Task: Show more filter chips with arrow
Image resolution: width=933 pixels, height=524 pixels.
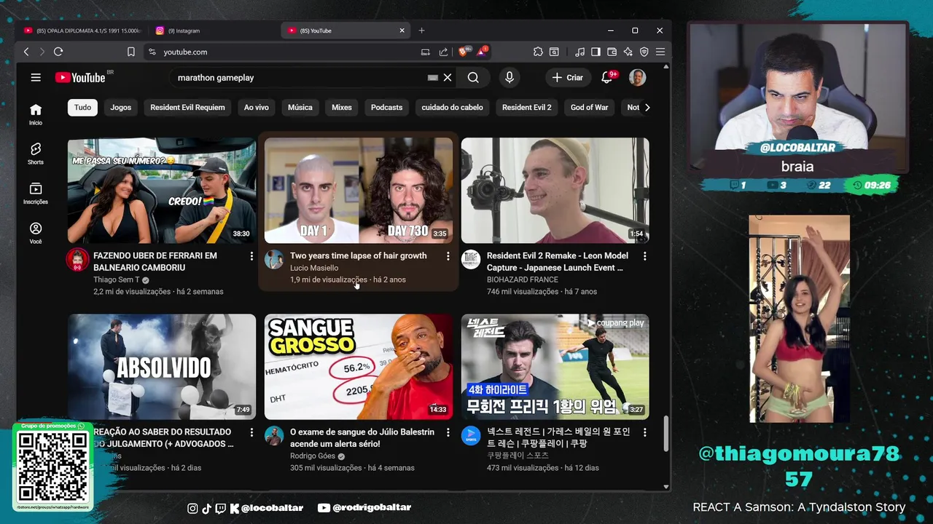Action: pos(647,108)
